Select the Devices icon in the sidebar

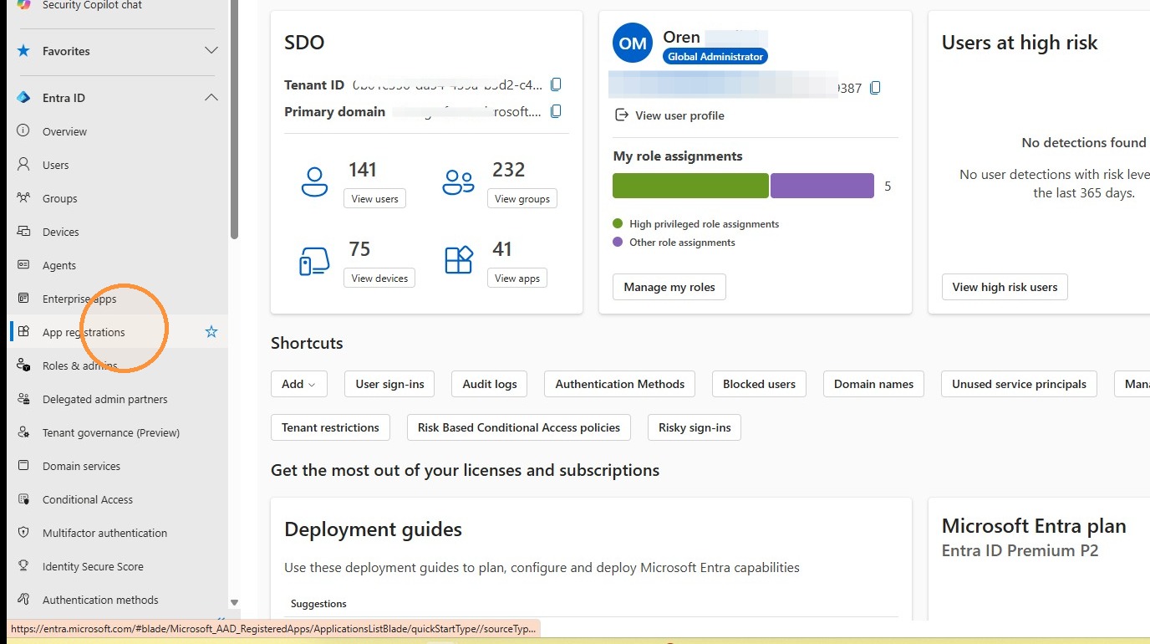(x=24, y=232)
